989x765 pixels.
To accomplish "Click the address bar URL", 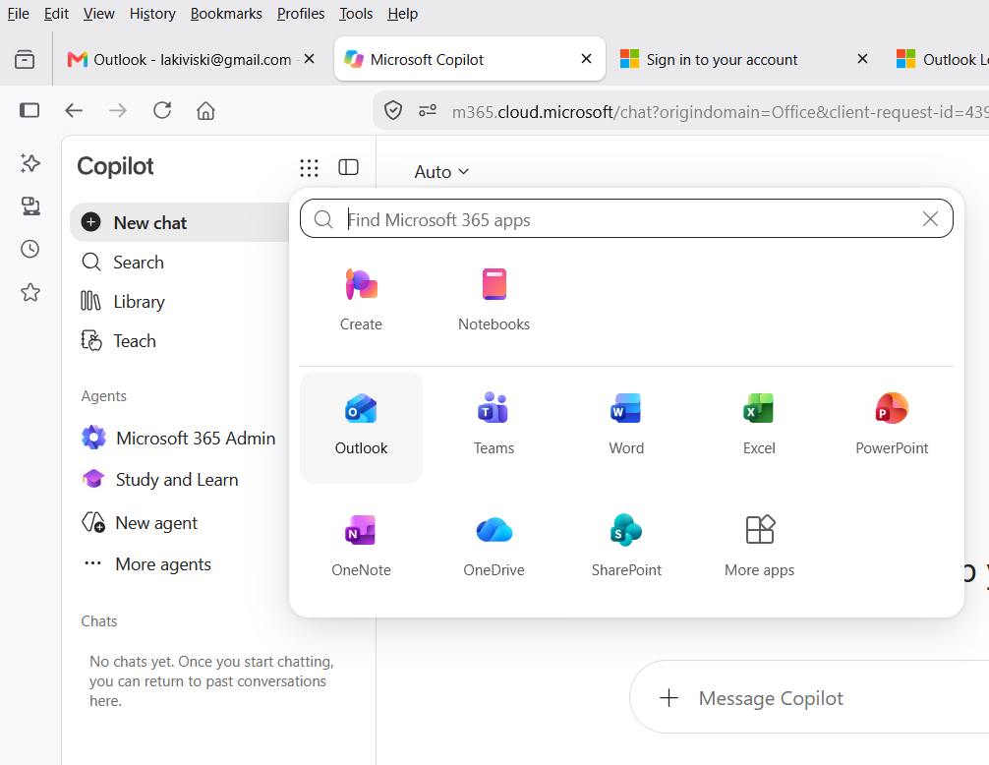I will click(720, 112).
